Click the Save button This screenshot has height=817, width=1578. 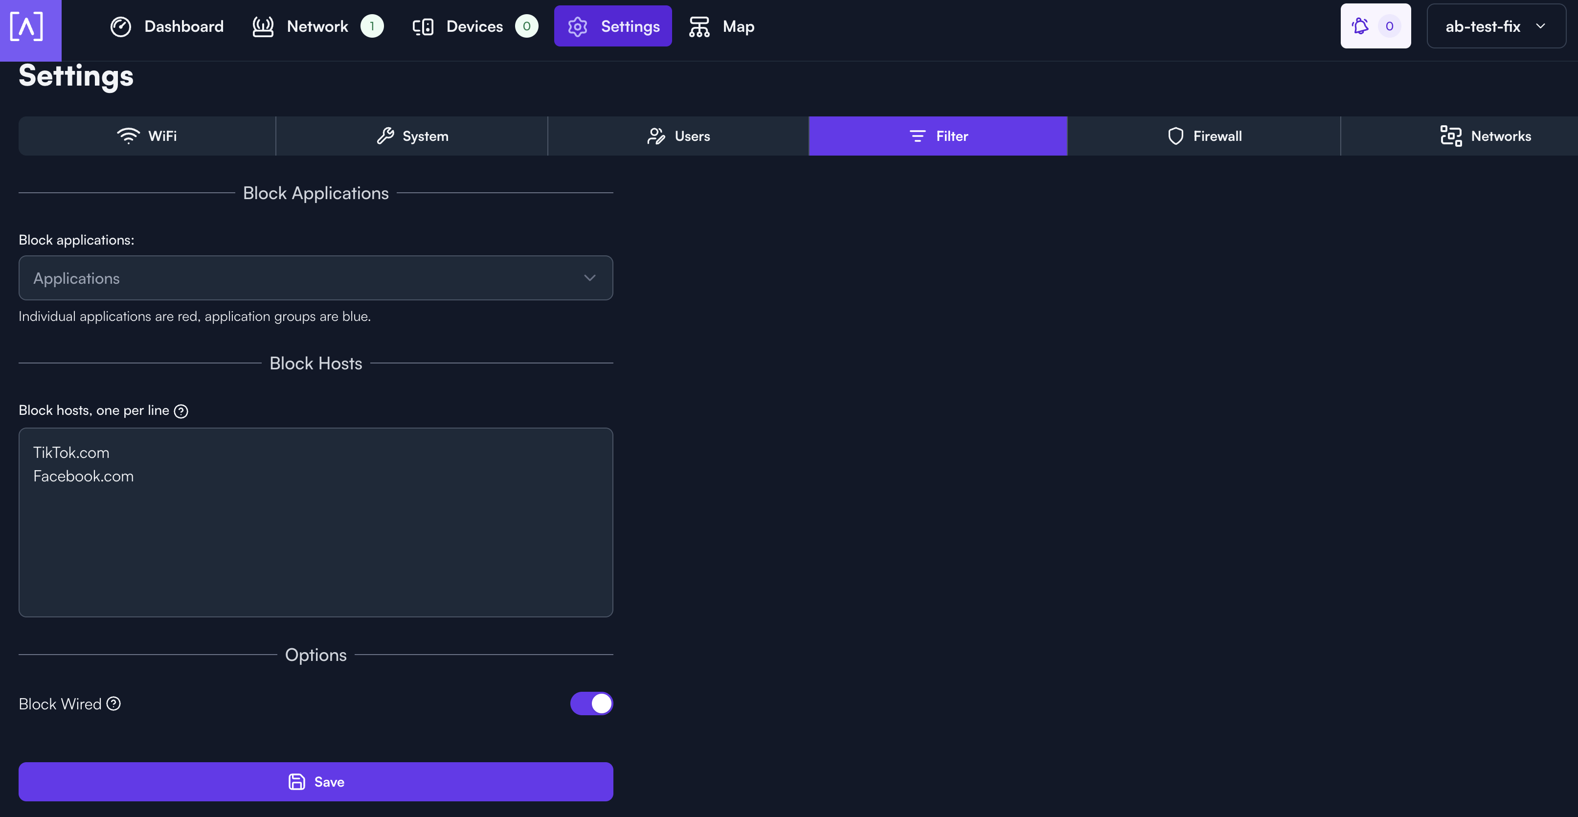click(x=316, y=781)
